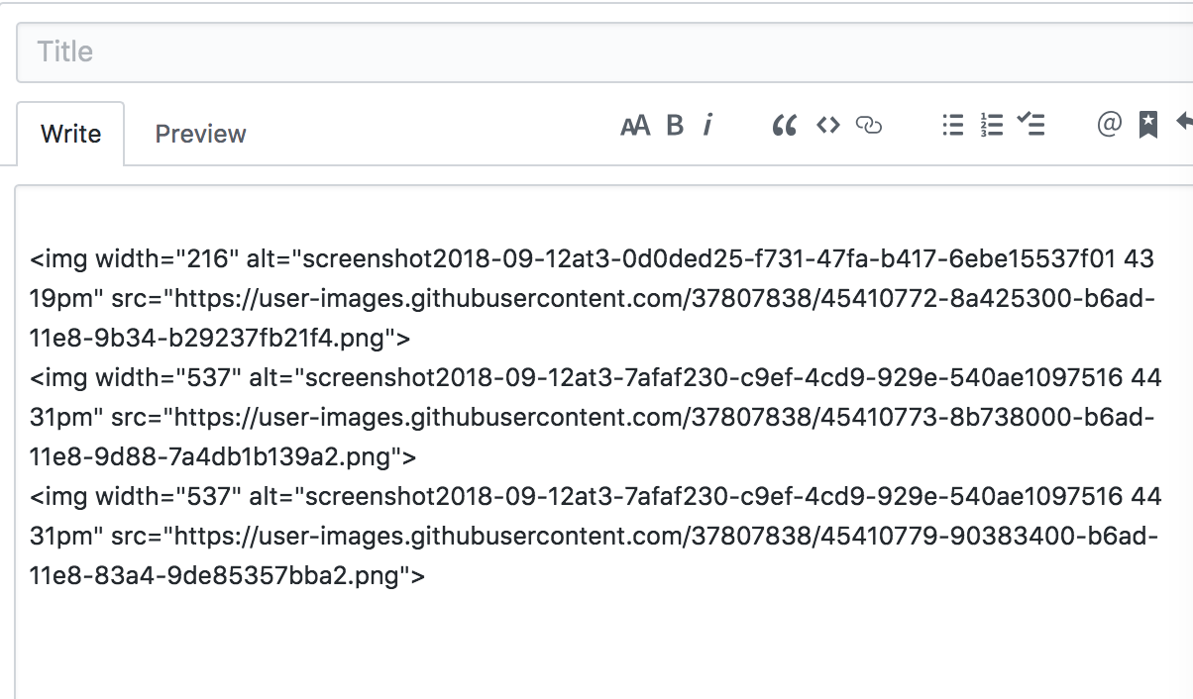
Task: Add a task list
Action: pyautogui.click(x=1030, y=125)
